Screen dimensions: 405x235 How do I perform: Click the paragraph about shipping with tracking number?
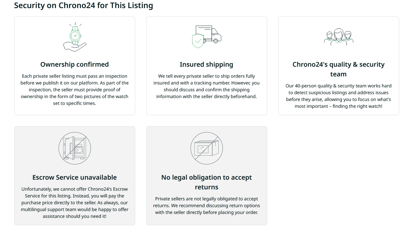point(206,86)
